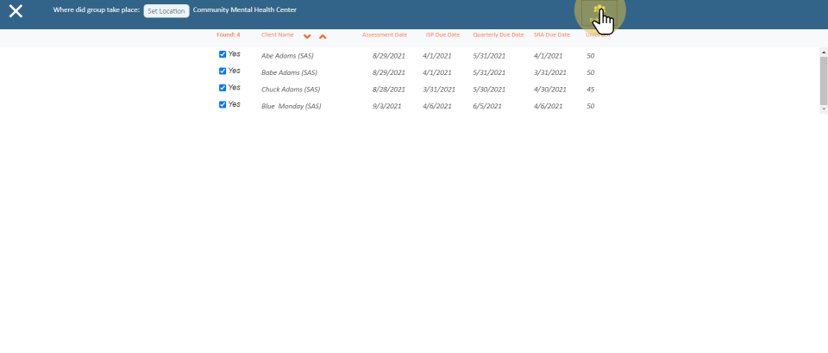This screenshot has height=353, width=828.
Task: Sort client names ascending with up chevron
Action: point(323,36)
